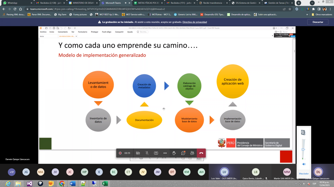This screenshot has width=334, height=187.
Task: Adjust the volume mixer slider handle
Action: pos(303,149)
